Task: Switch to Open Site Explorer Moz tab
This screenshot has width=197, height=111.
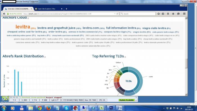Action: pyautogui.click(x=47, y=9)
